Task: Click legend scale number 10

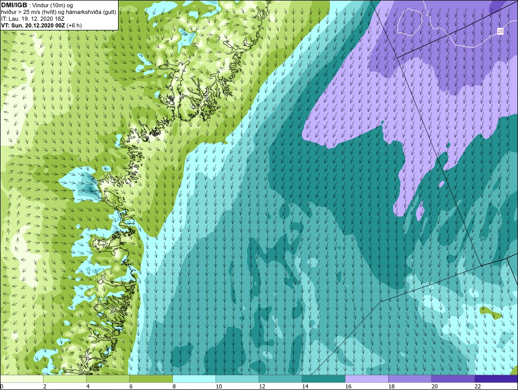Action: tap(219, 387)
